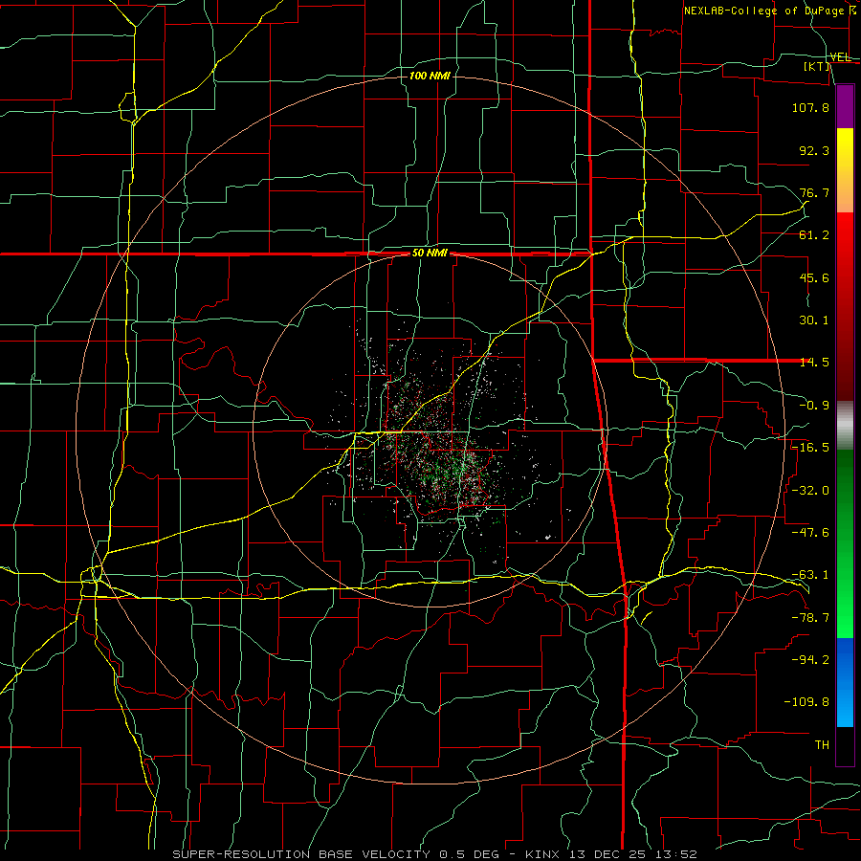Select the -94.2 scale value
The width and height of the screenshot is (861, 861).
coord(810,660)
